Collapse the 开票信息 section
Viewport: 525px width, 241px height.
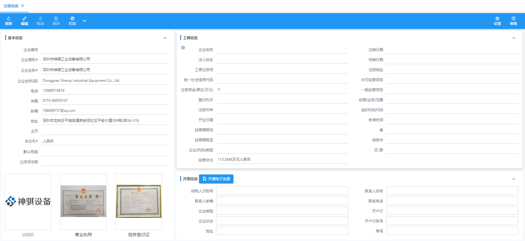pos(514,179)
